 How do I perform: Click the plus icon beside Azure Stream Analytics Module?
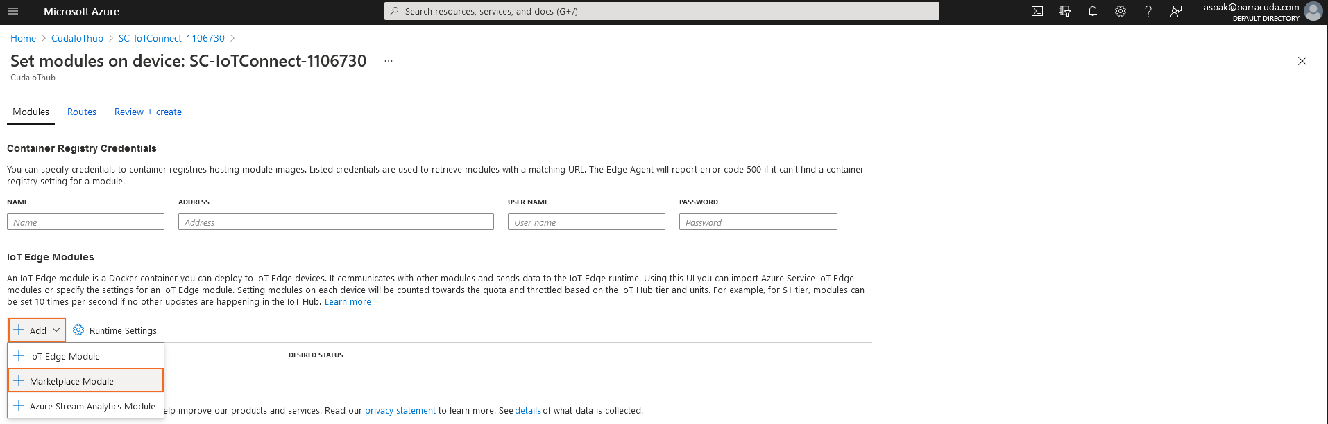click(x=19, y=405)
